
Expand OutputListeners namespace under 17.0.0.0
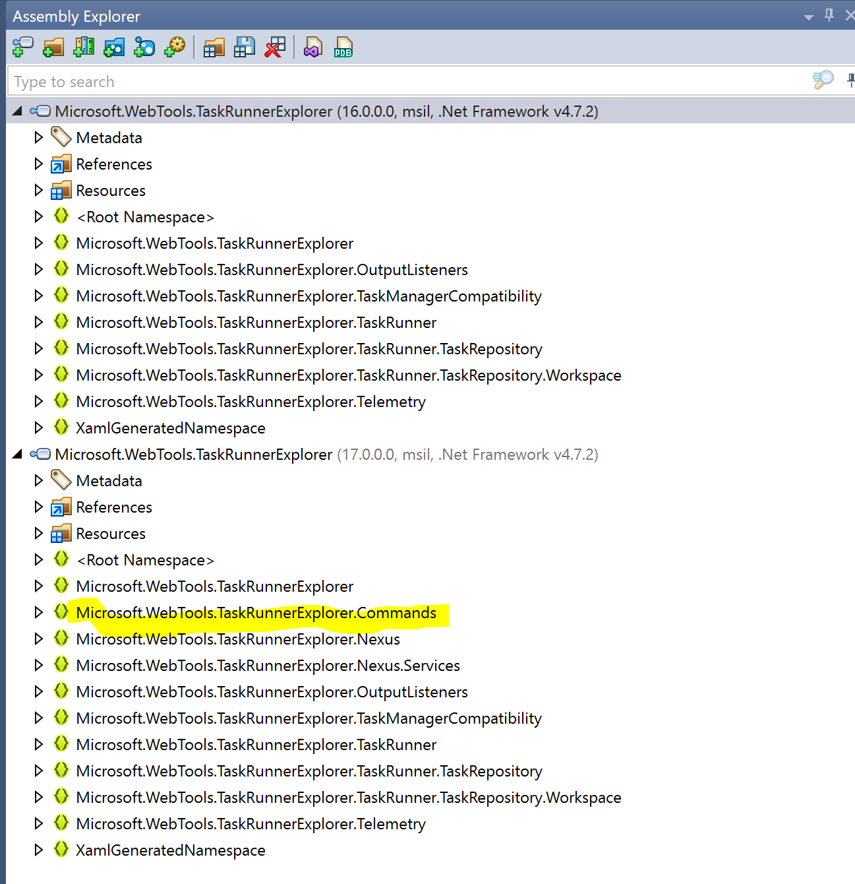(x=38, y=691)
